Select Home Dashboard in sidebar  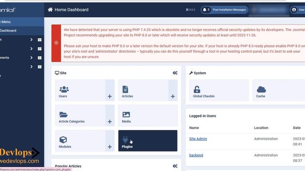[x=22, y=30]
